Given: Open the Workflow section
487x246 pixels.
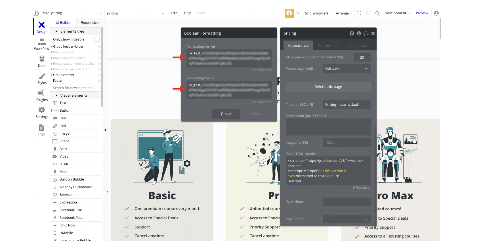Looking at the screenshot, I should coord(42,44).
